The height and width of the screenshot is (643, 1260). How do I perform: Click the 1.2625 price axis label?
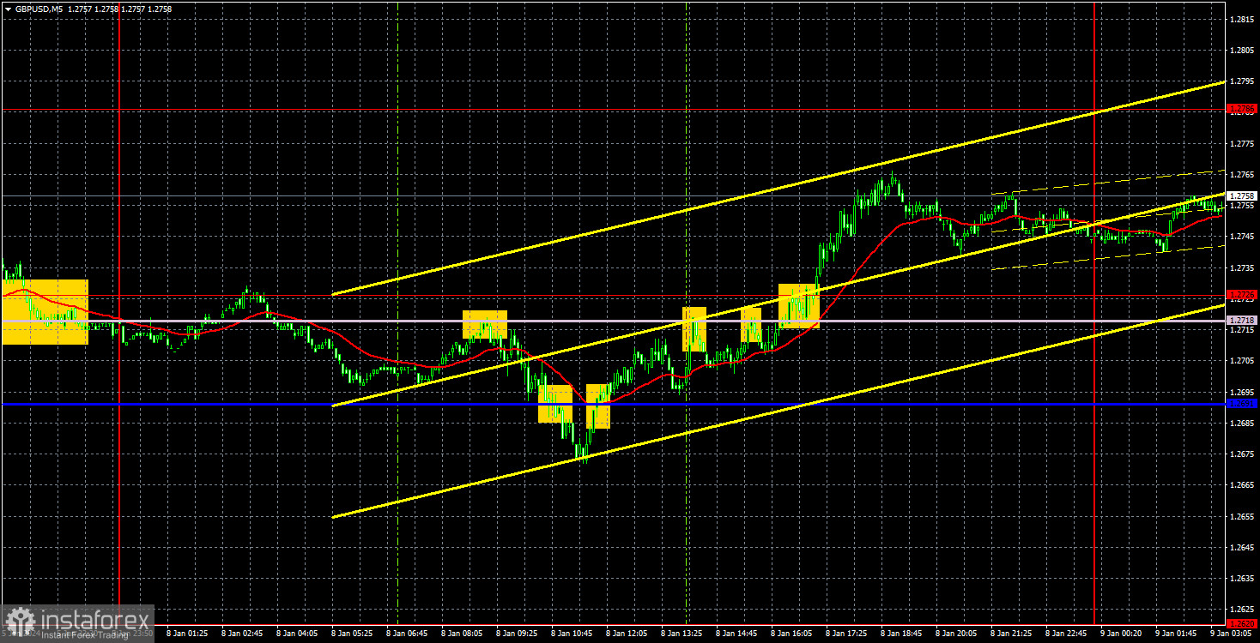[x=1242, y=610]
